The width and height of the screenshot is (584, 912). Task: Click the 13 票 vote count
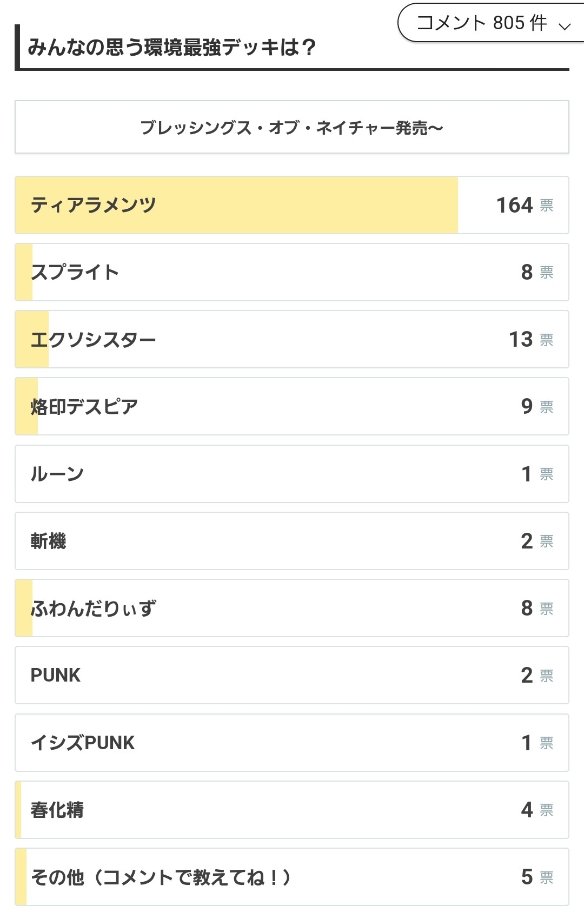click(x=530, y=339)
